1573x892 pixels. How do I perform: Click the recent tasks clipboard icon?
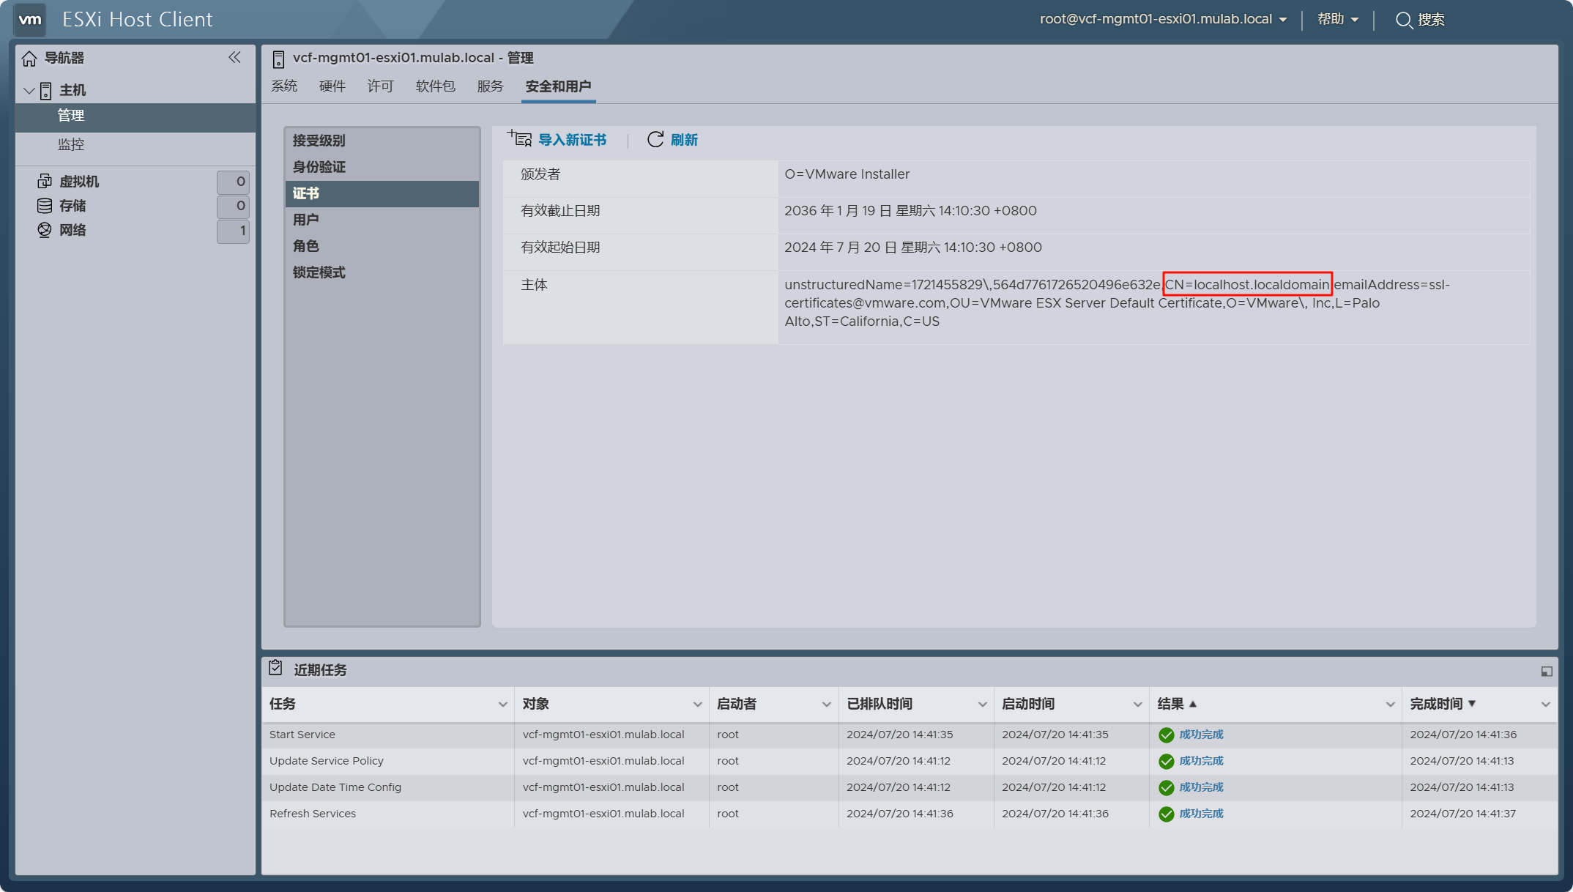click(275, 668)
